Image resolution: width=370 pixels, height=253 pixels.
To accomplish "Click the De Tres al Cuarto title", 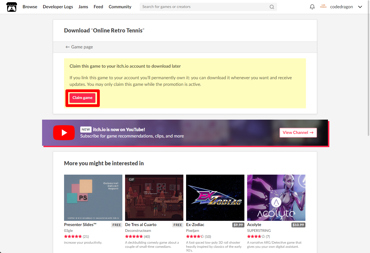I will click(x=141, y=225).
